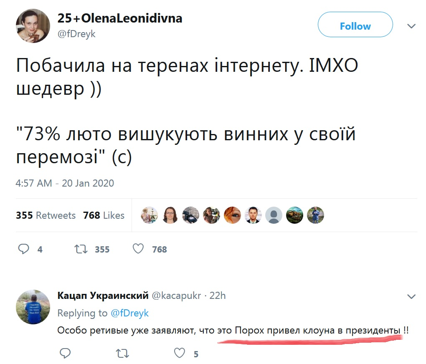Retweet the Кацап Украинский reply
This screenshot has width=426, height=364.
click(x=122, y=354)
